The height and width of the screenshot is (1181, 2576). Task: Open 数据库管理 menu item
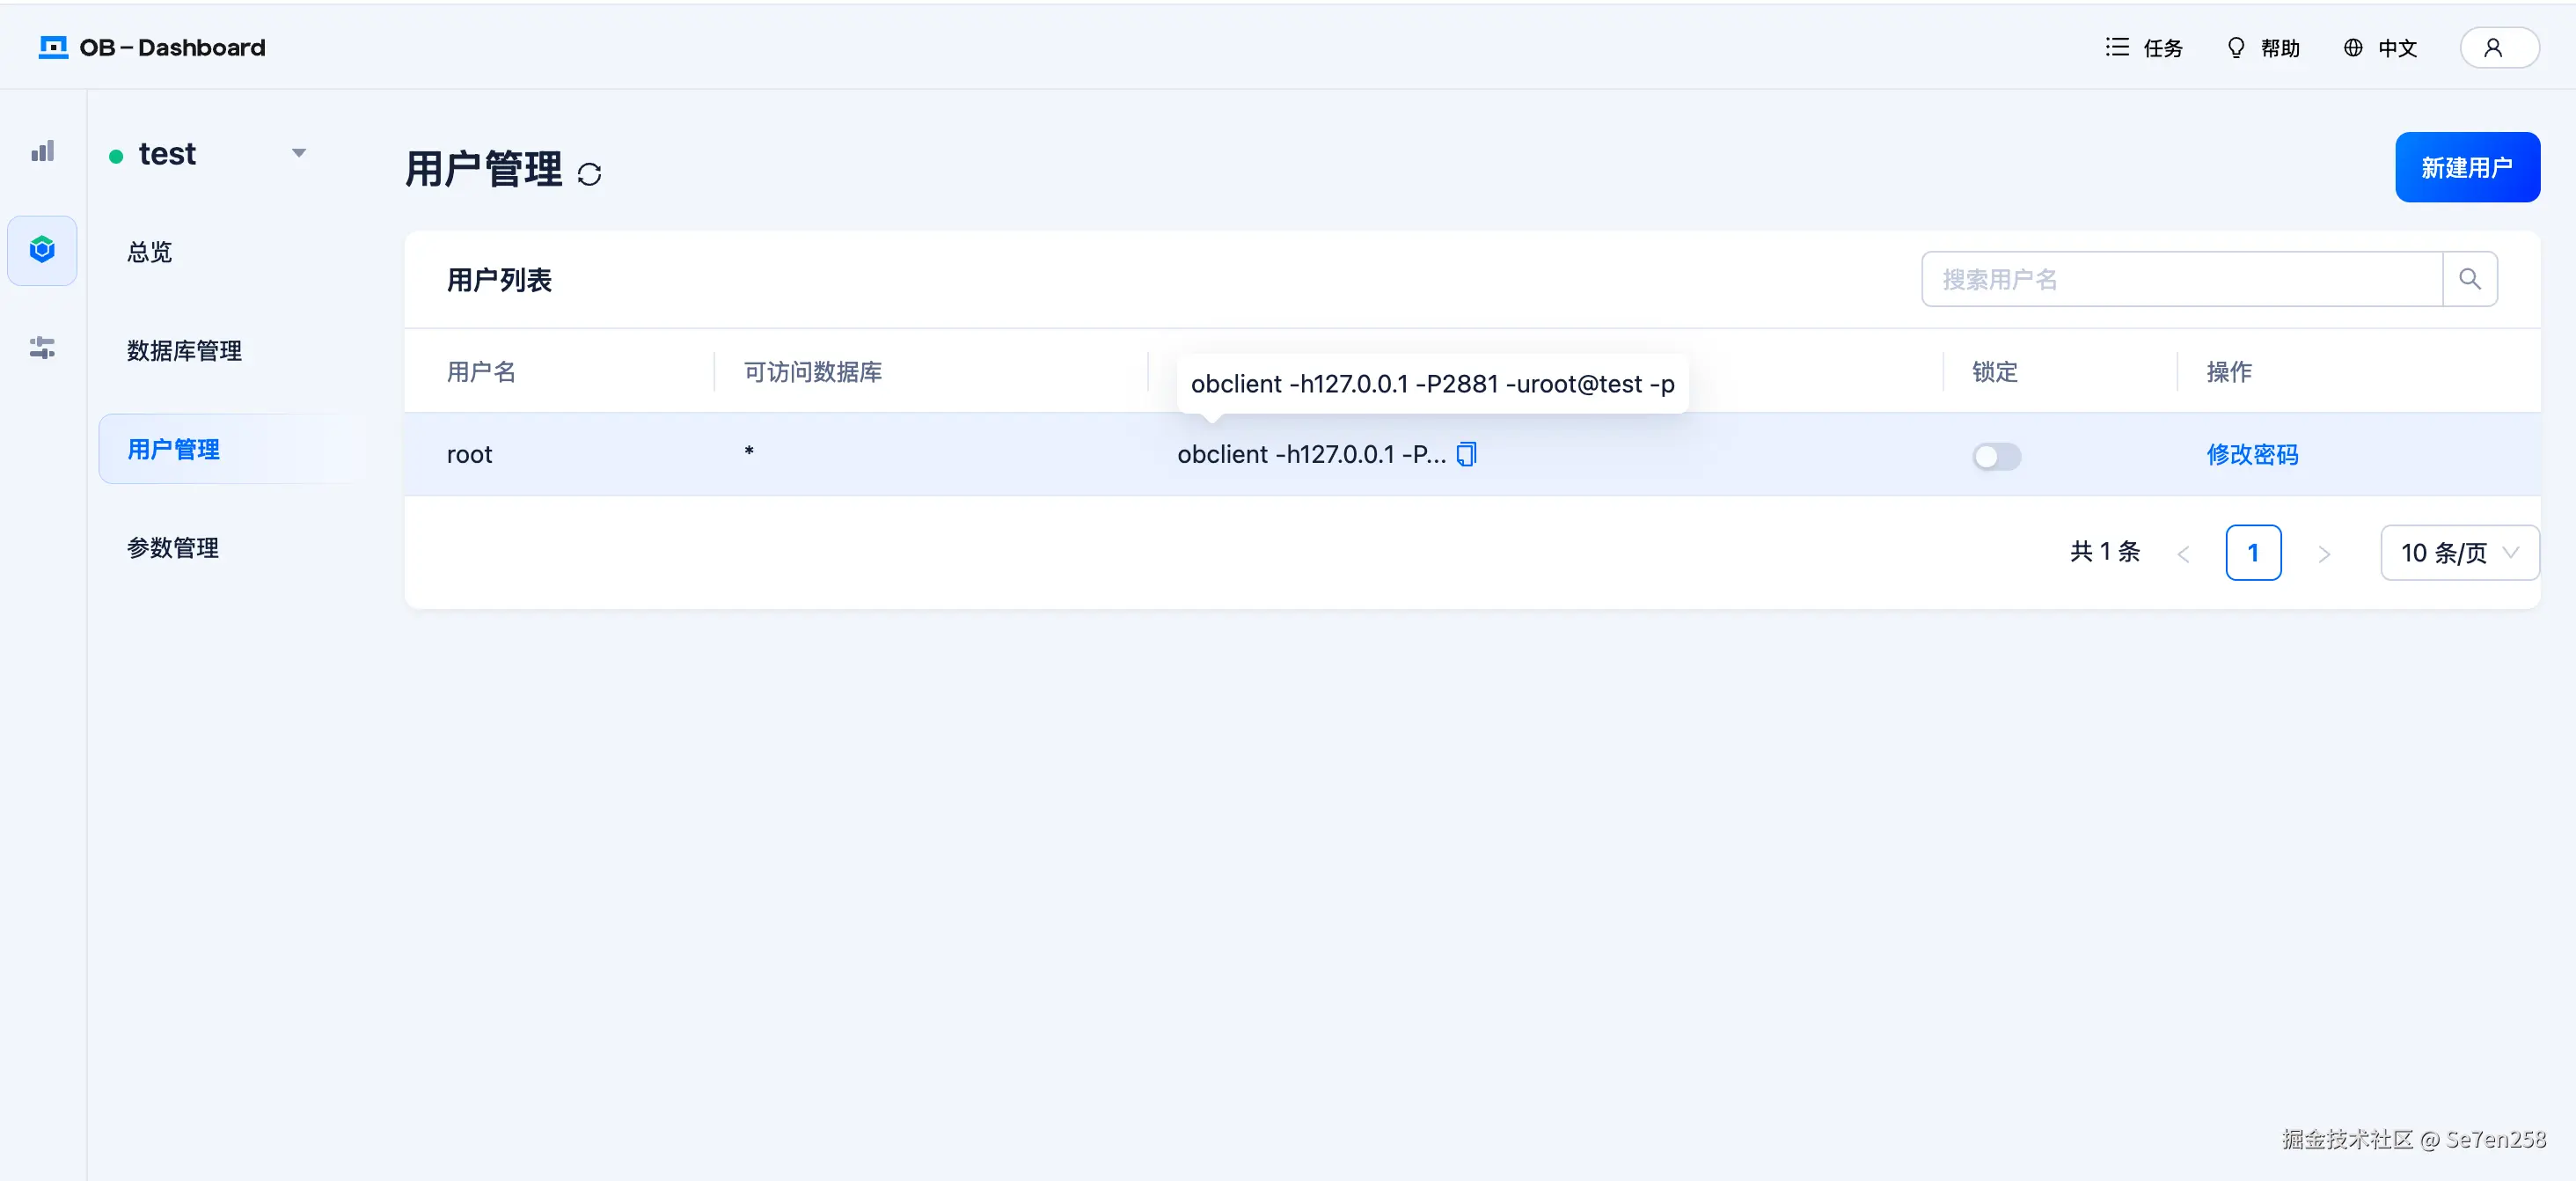(x=184, y=351)
